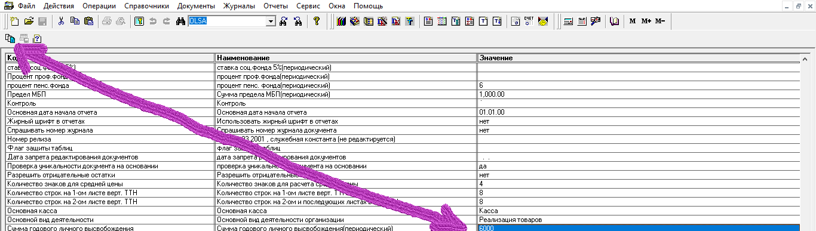Open the purple book syntax helper icon
Viewport: 816px width, 231px height.
[x=615, y=21]
